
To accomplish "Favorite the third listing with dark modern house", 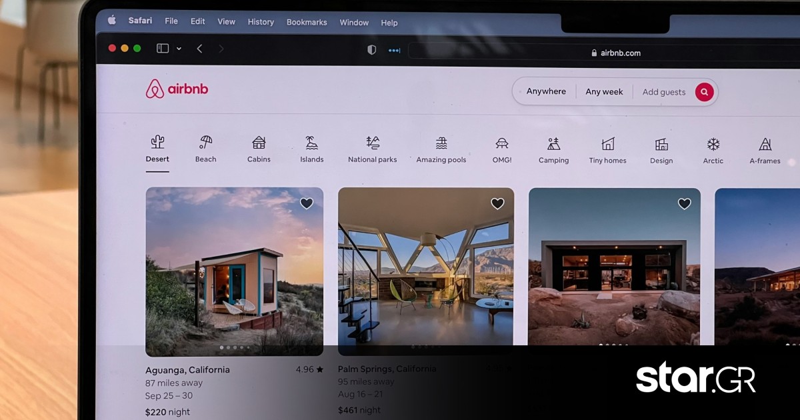I will pyautogui.click(x=684, y=203).
